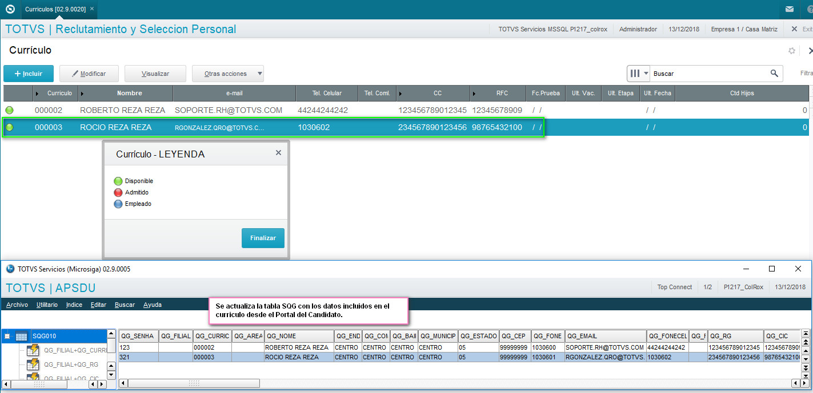813x393 pixels.
Task: Click the Ctd Hijos column header
Action: pos(742,93)
